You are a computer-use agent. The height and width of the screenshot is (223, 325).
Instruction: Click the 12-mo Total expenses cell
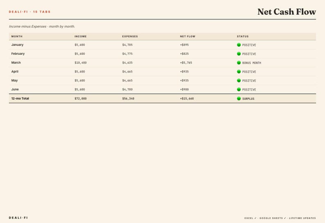point(128,98)
